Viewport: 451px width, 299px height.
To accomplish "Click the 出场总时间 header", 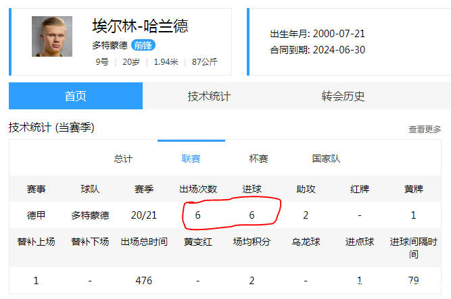I will [x=144, y=242].
